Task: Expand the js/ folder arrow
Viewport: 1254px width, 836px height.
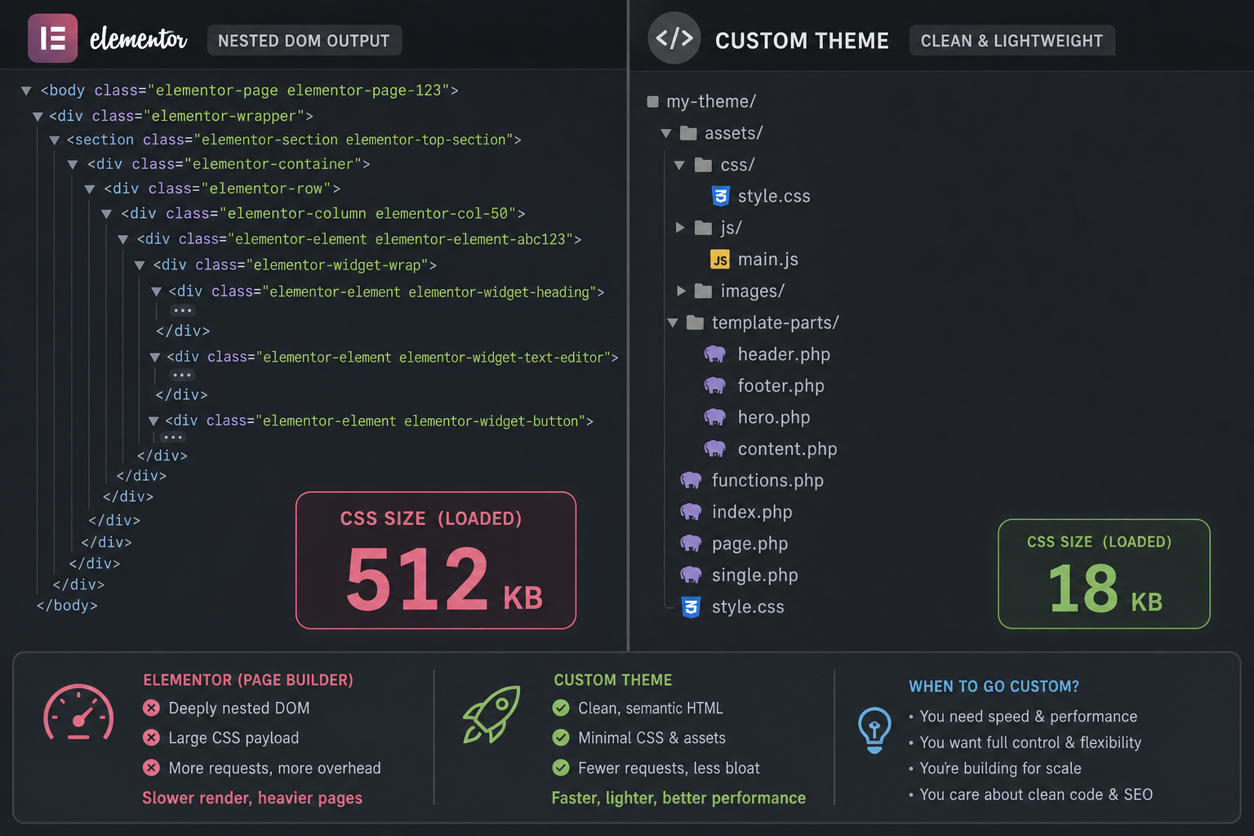Action: (680, 228)
